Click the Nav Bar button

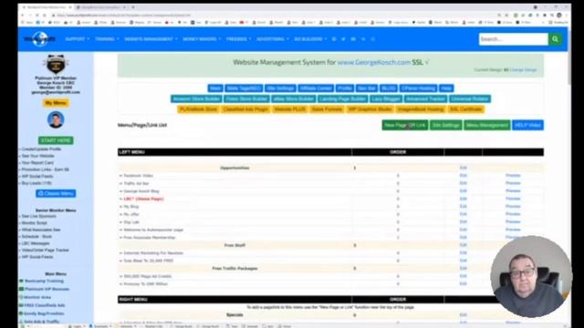pos(366,88)
